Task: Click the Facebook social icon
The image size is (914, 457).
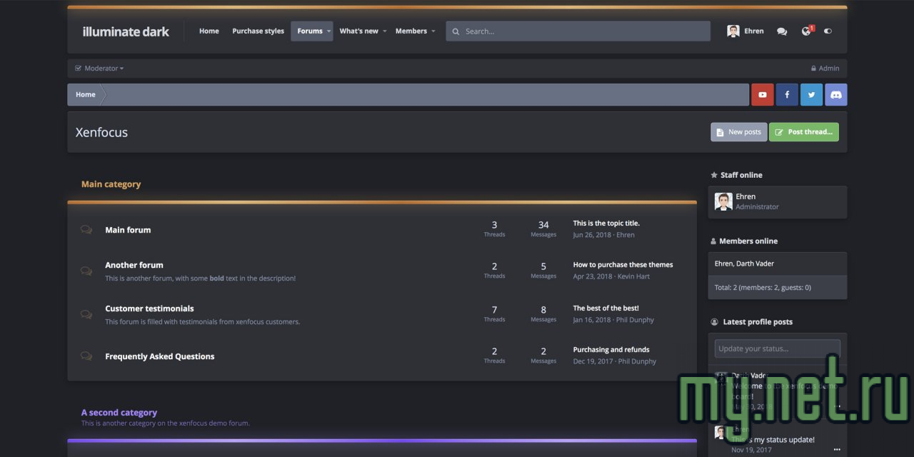Action: (787, 94)
